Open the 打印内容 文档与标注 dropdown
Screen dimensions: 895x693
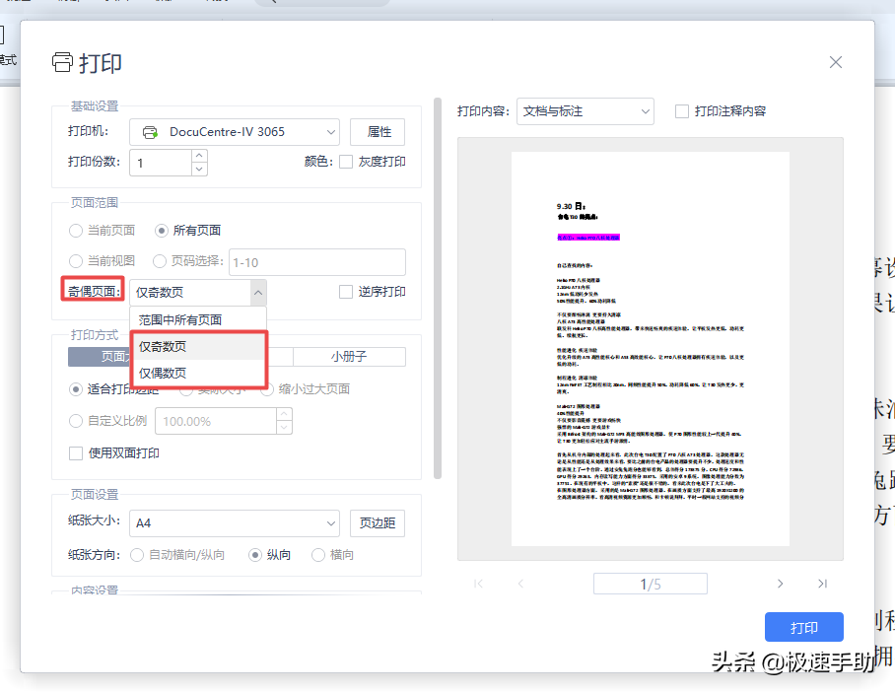(585, 111)
